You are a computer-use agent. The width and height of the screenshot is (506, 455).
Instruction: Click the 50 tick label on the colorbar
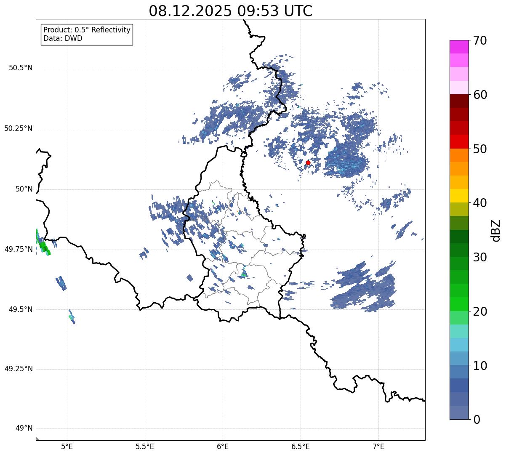(480, 149)
